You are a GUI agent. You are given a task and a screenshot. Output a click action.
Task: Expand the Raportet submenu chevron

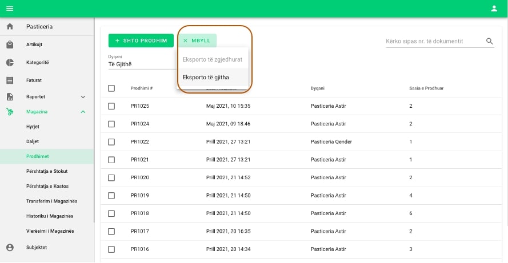pos(83,98)
